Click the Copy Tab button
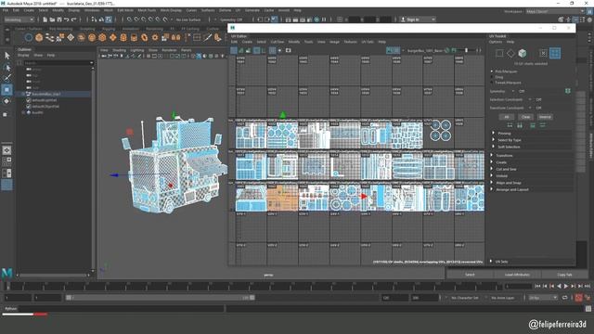 [564, 275]
